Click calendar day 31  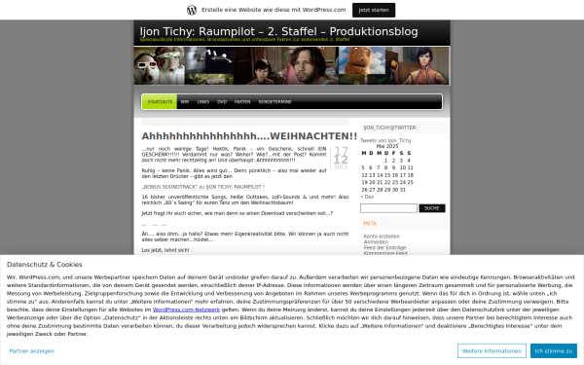(403, 190)
